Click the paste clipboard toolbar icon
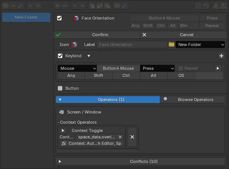The image size is (229, 169). point(100,6)
